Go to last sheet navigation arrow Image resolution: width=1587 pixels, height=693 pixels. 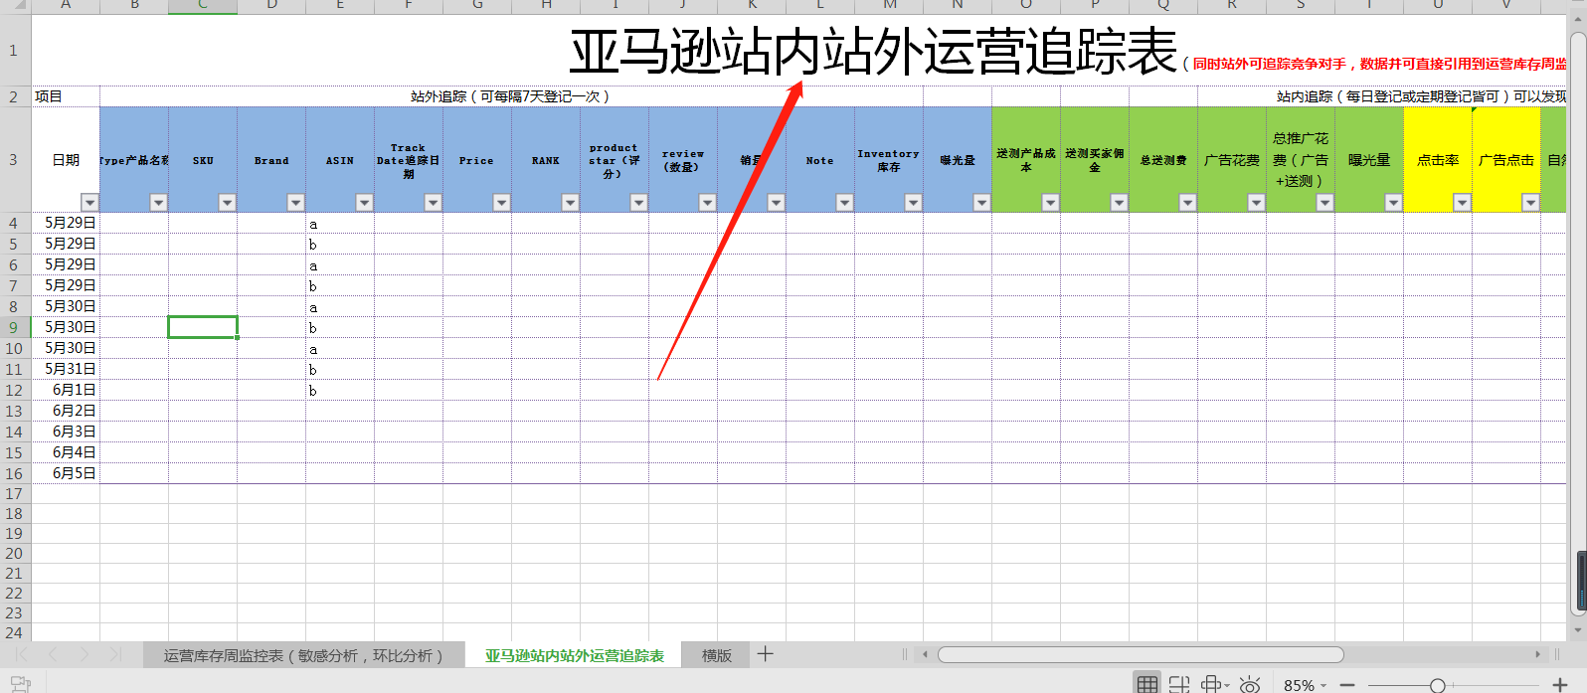pyautogui.click(x=115, y=654)
